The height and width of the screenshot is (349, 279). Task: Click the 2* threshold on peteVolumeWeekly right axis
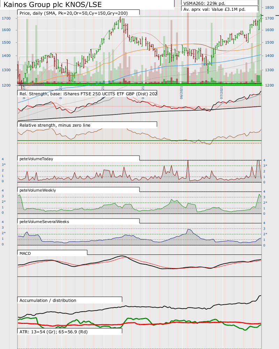click(265, 202)
